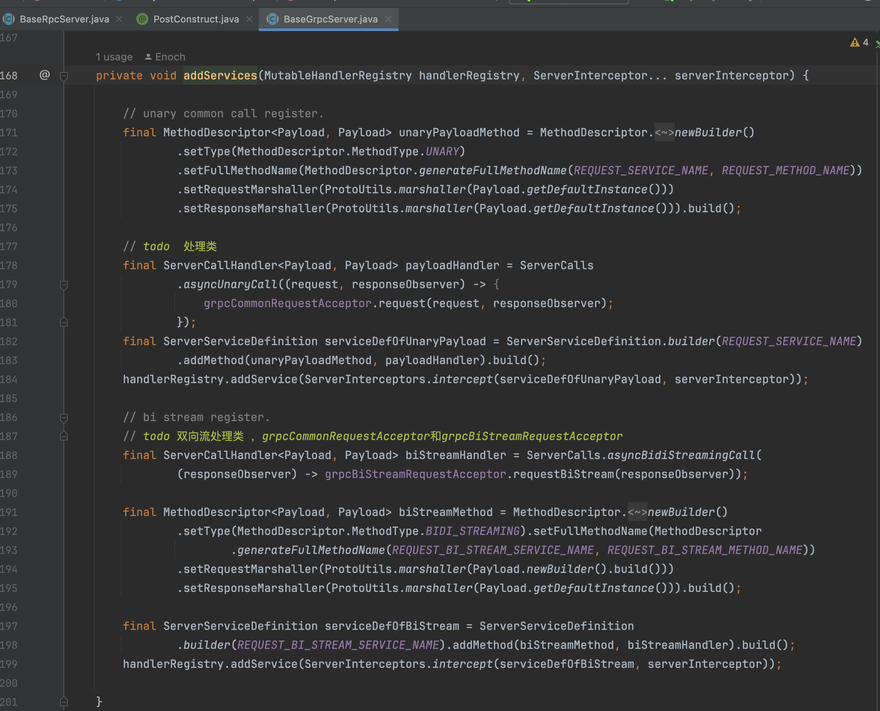Image resolution: width=880 pixels, height=711 pixels.
Task: Fold the lambda closing marker at line 181
Action: click(64, 322)
